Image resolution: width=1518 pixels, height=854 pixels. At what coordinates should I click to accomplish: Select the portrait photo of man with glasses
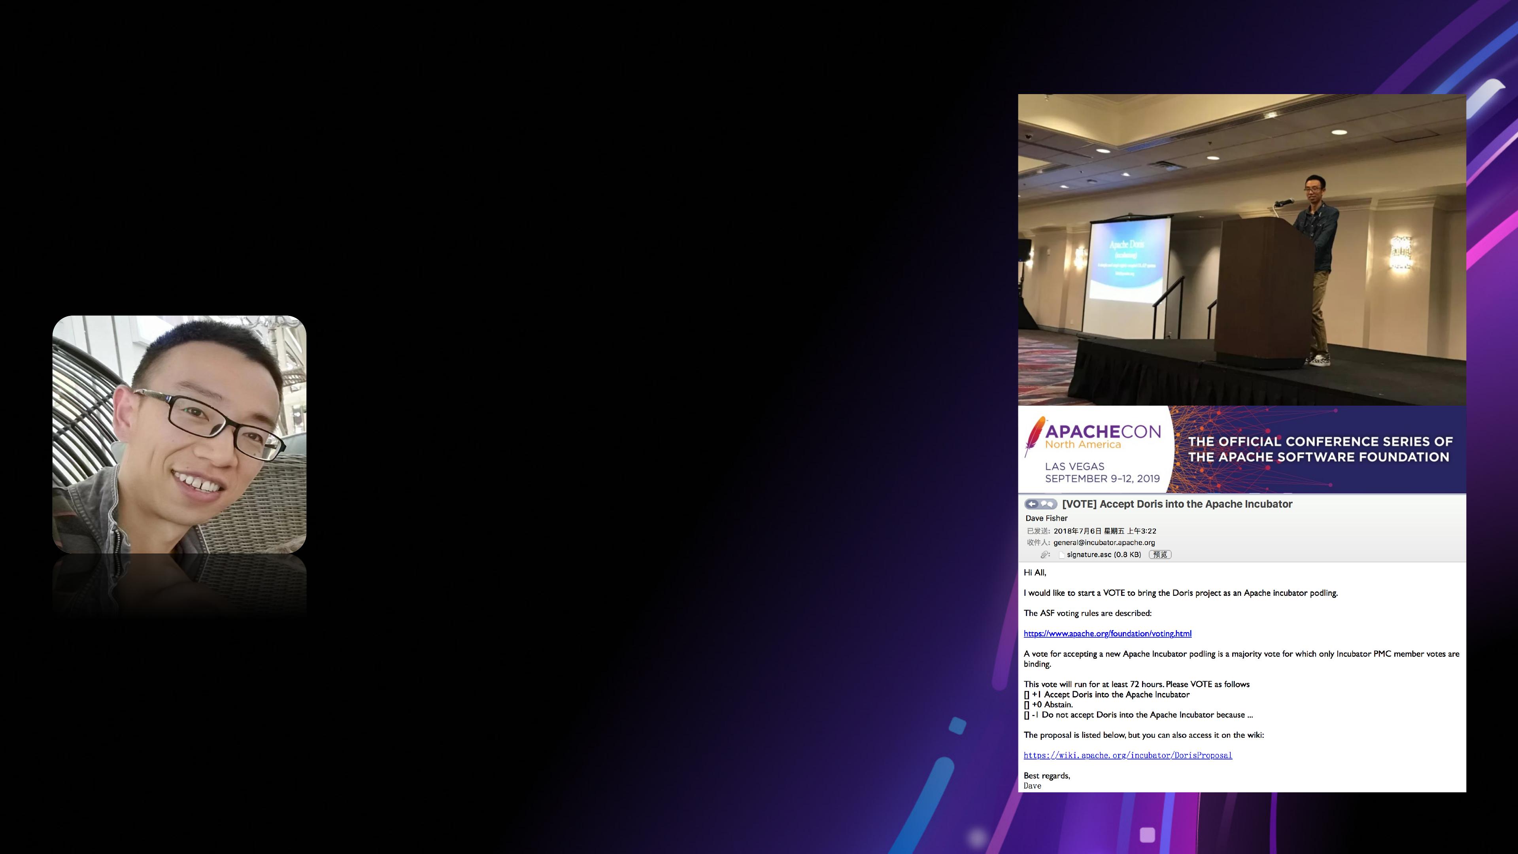[179, 434]
